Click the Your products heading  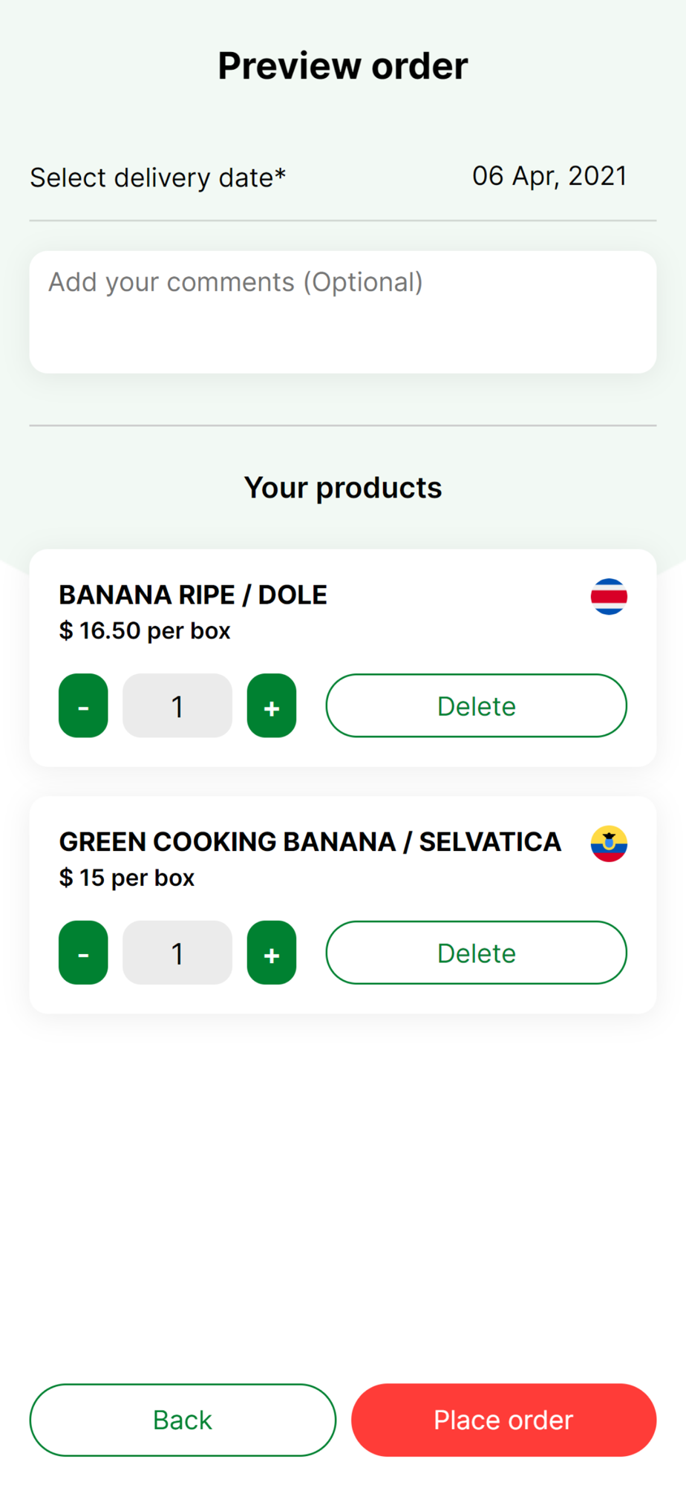(343, 488)
